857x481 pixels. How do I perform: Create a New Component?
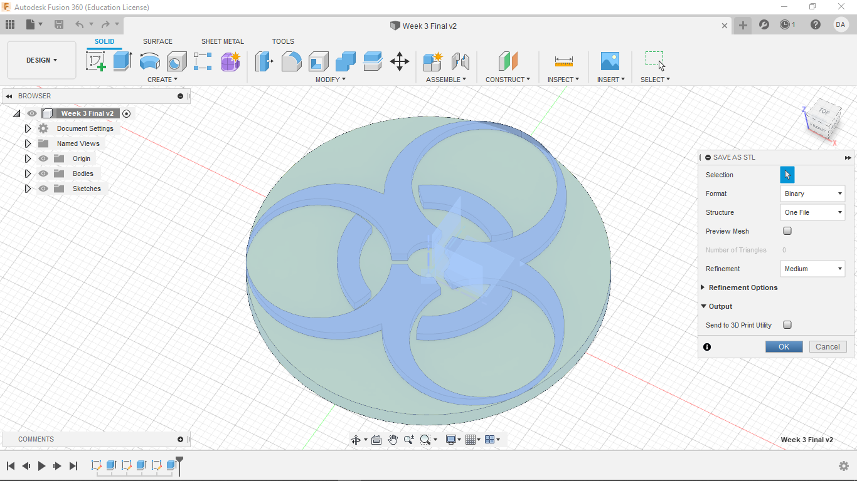(x=433, y=61)
